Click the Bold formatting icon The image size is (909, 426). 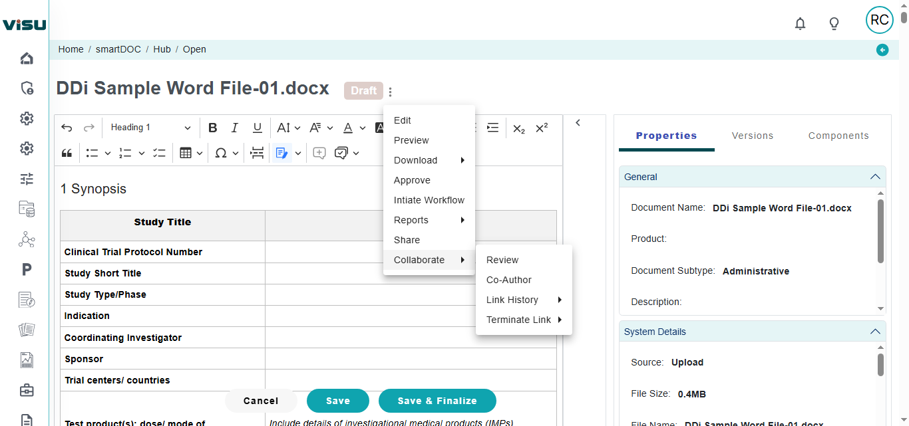(x=213, y=128)
